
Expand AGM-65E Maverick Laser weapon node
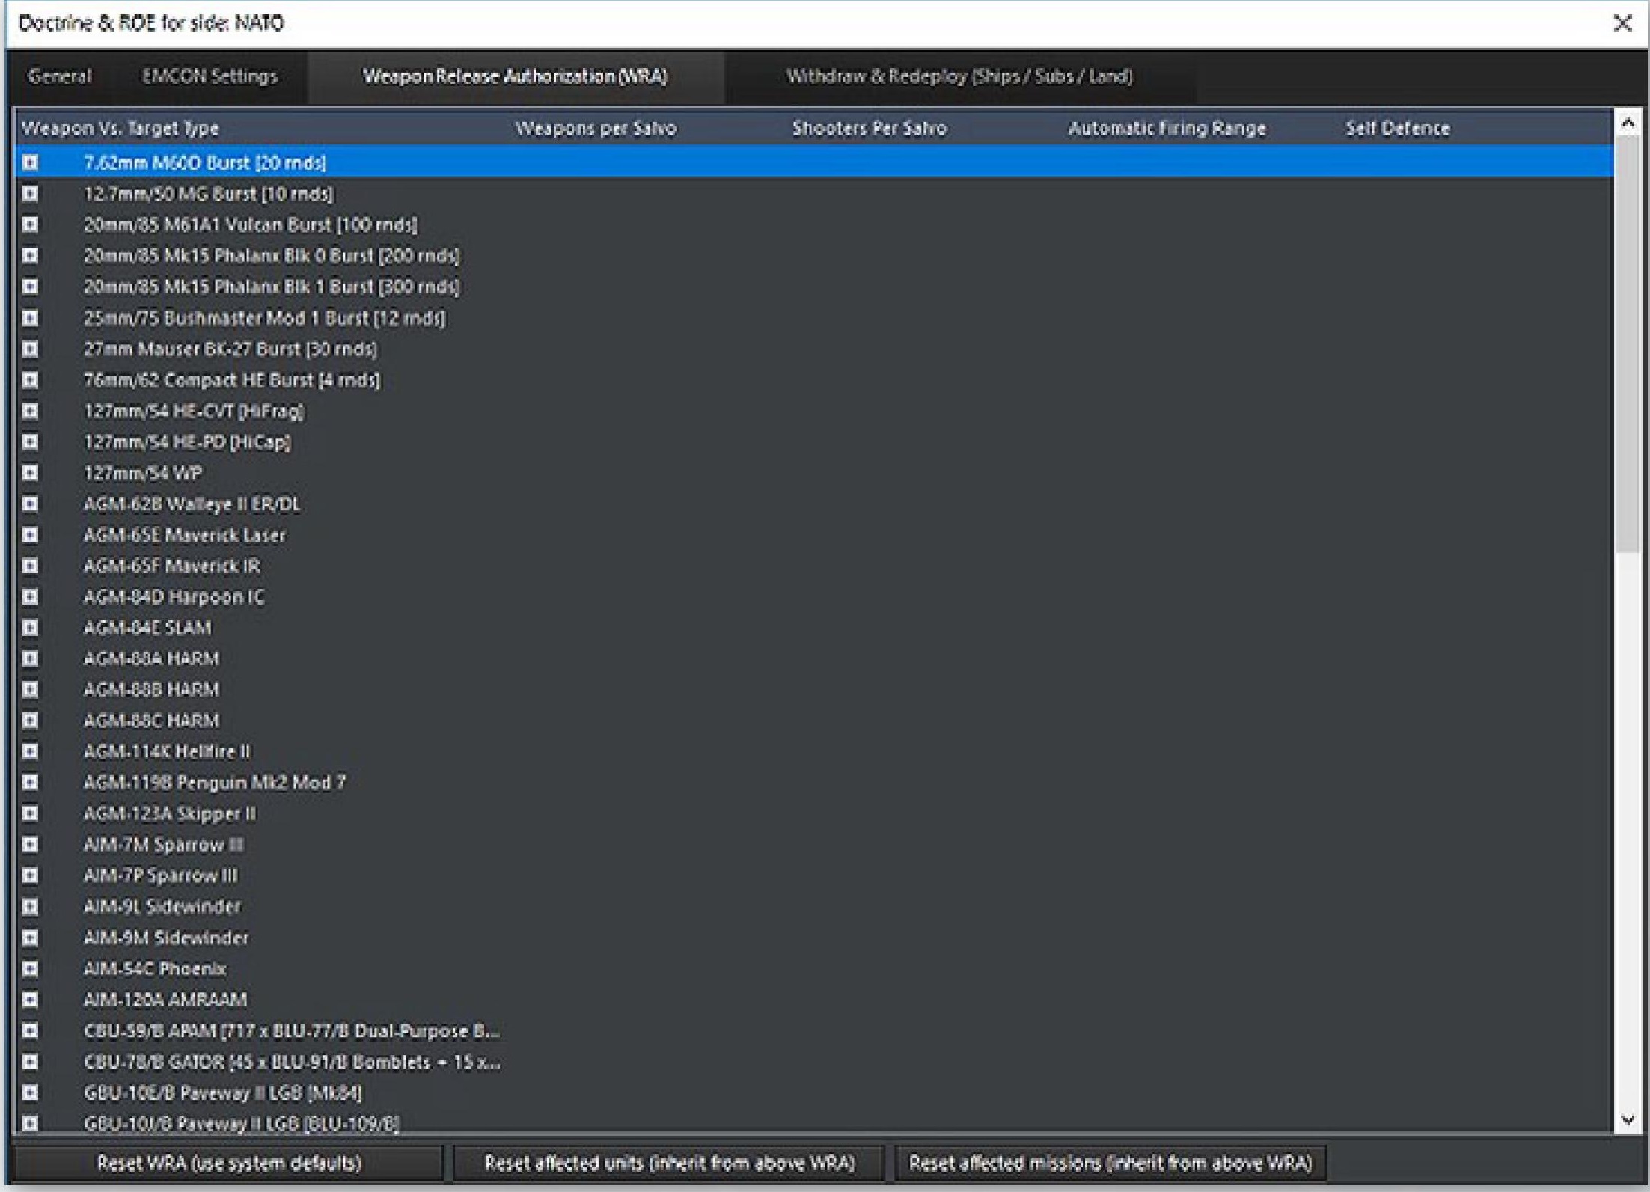30,535
